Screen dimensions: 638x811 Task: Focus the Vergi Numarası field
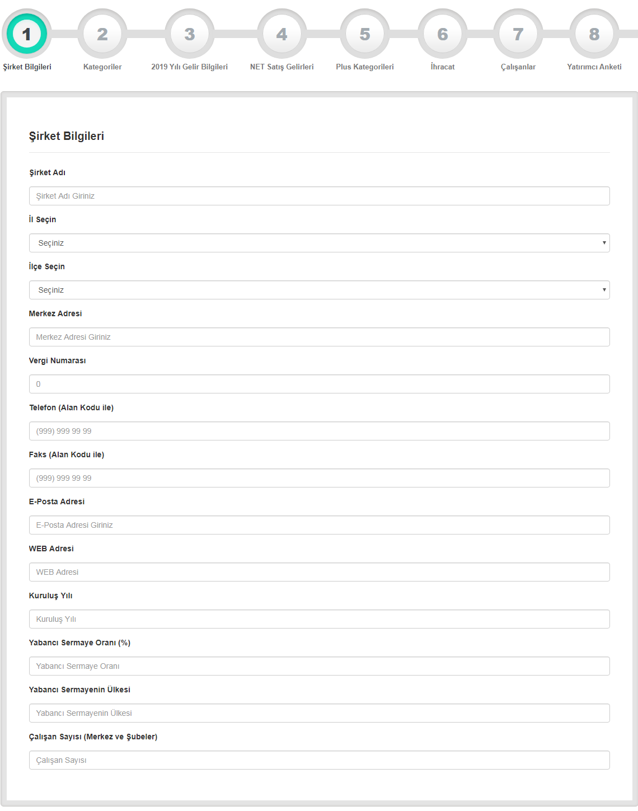coord(319,384)
